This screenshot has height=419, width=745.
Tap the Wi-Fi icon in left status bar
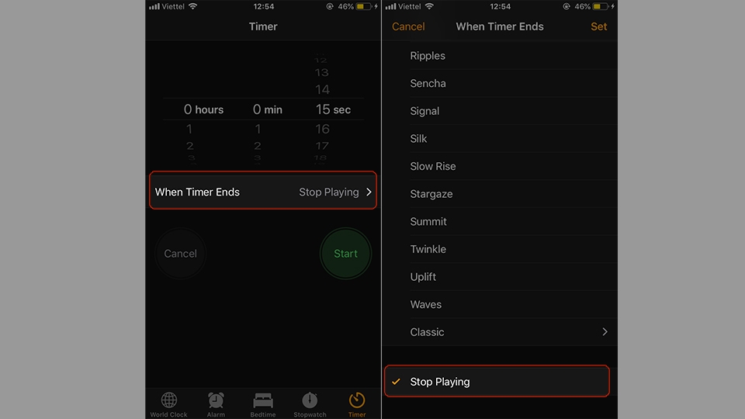pyautogui.click(x=192, y=6)
